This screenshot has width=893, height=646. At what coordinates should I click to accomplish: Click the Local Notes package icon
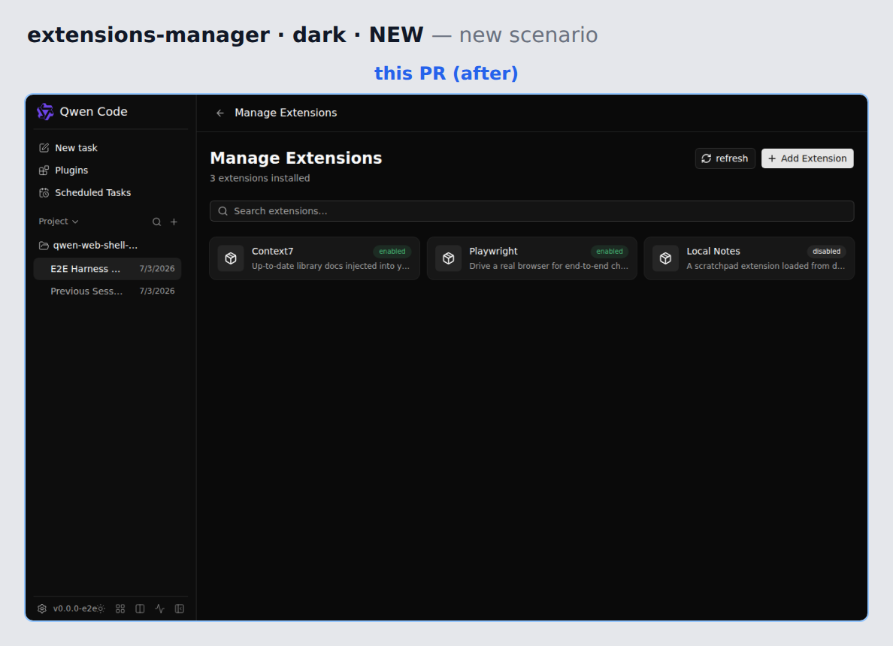[665, 258]
